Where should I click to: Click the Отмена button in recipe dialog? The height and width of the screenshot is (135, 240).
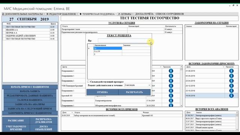point(102,92)
